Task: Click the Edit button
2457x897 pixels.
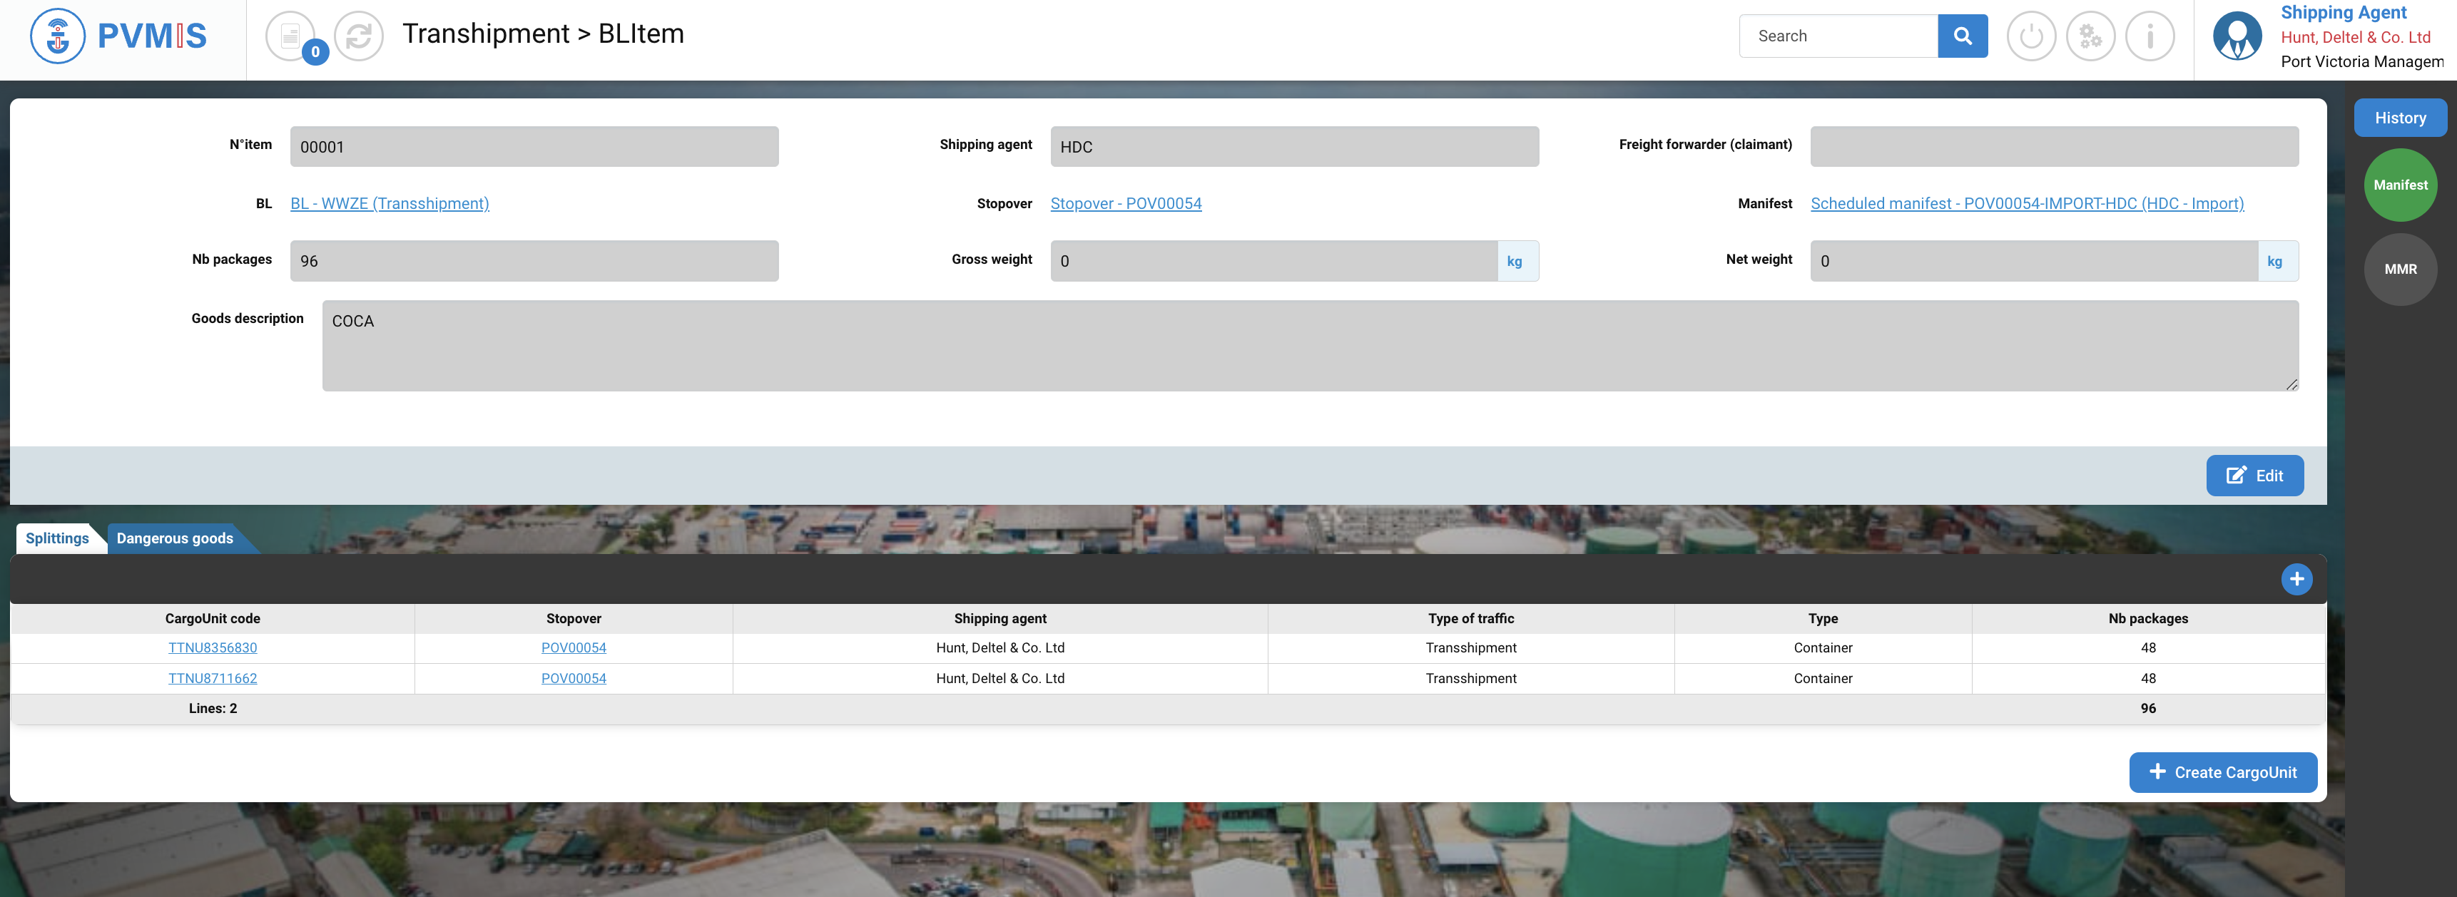Action: coord(2254,476)
